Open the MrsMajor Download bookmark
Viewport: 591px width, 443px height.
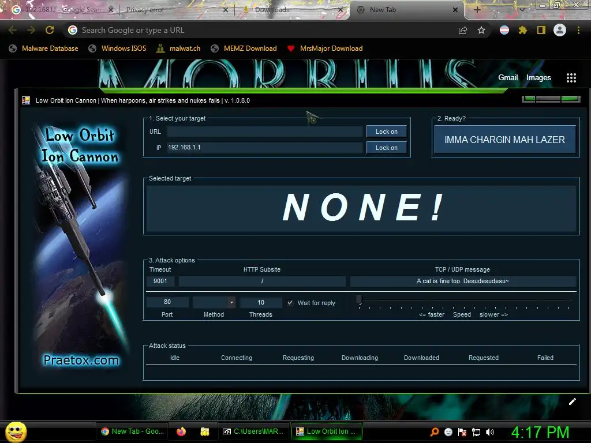pyautogui.click(x=325, y=48)
